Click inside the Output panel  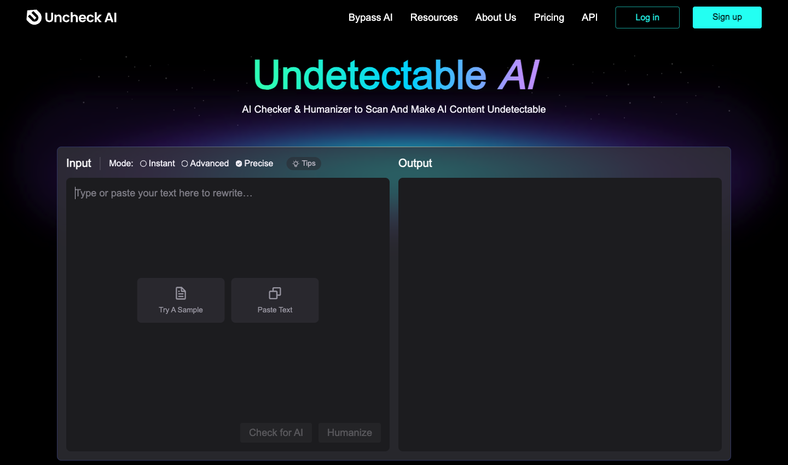[560, 315]
